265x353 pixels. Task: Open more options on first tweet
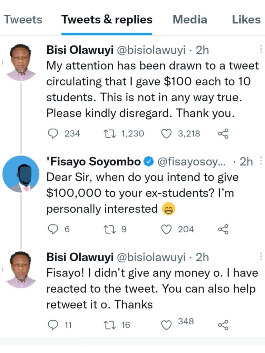coord(261,50)
